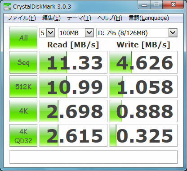Open the 言語(Language) menu
187x171 pixels.
tap(149, 18)
